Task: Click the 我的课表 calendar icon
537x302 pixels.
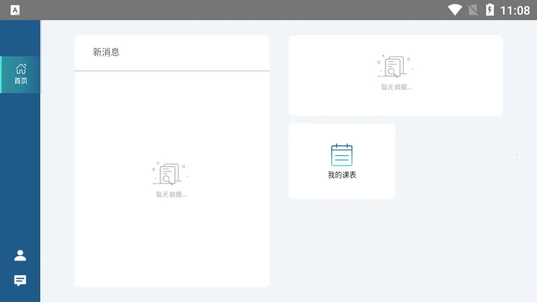Action: point(342,155)
